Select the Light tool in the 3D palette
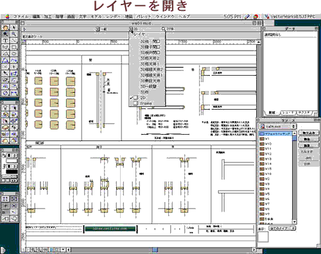The height and width of the screenshot is (254, 321). (5, 108)
